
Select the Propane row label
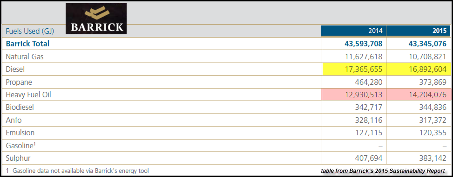19,82
